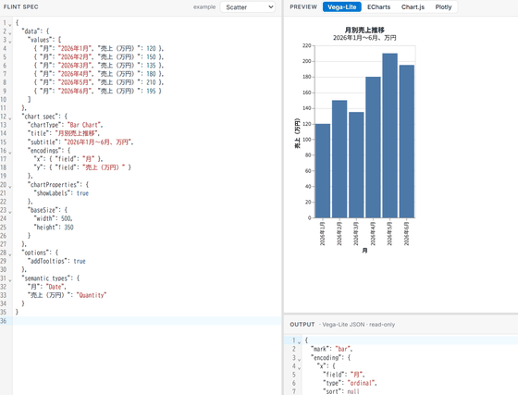Switch preview to ECharts tab
The width and height of the screenshot is (518, 395).
pyautogui.click(x=378, y=6)
